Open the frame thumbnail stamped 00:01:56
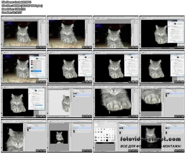Viewport: 186px width, 154px height. pos(70,32)
